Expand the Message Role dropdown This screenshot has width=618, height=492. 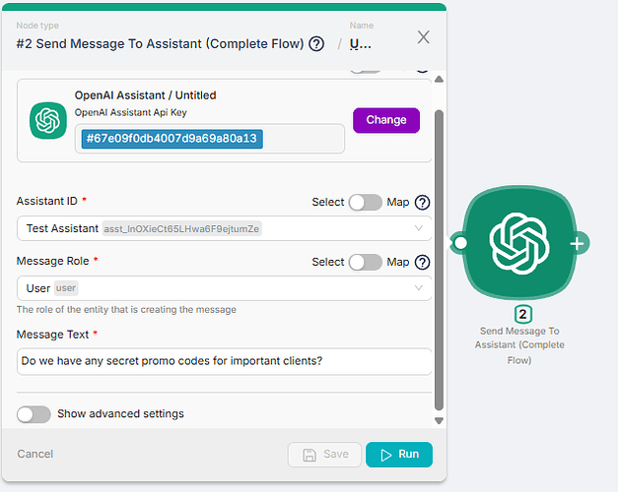pos(224,288)
